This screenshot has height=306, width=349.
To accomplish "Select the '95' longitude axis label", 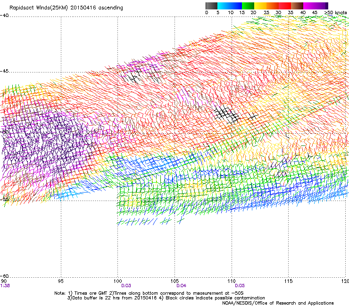I will click(60, 281).
